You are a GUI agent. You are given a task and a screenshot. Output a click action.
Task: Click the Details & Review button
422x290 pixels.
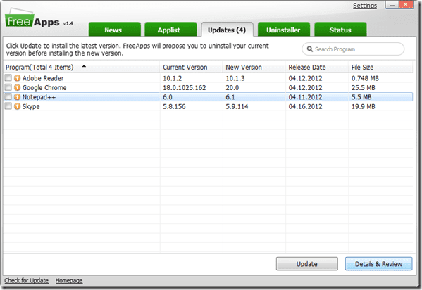point(378,264)
